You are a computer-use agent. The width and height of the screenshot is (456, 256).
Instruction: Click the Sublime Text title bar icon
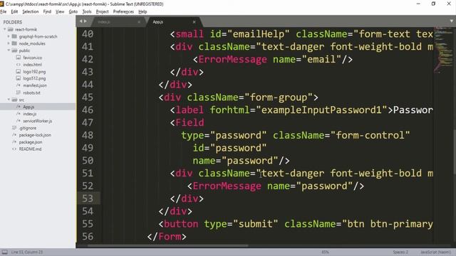coord(1,4)
